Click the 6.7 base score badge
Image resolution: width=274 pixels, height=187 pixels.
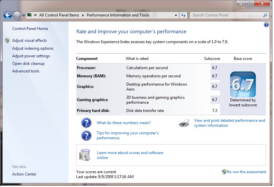click(x=243, y=84)
